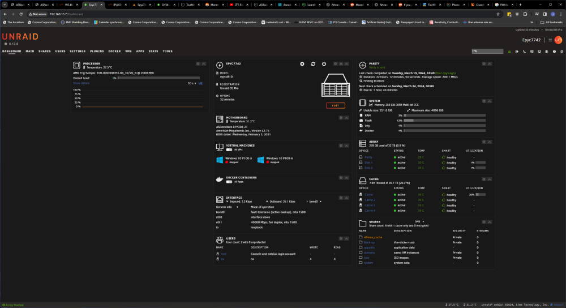Open the Array tile settings gear

coord(484,142)
